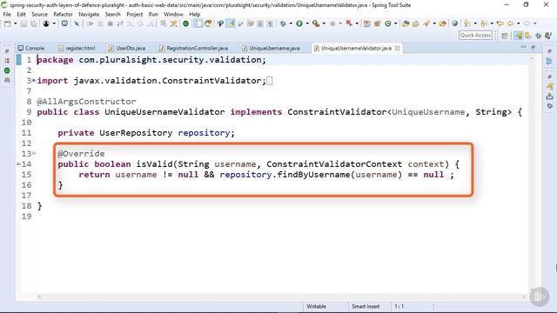Open the Window menu
Image resolution: width=557 pixels, height=313 pixels.
[x=173, y=14]
